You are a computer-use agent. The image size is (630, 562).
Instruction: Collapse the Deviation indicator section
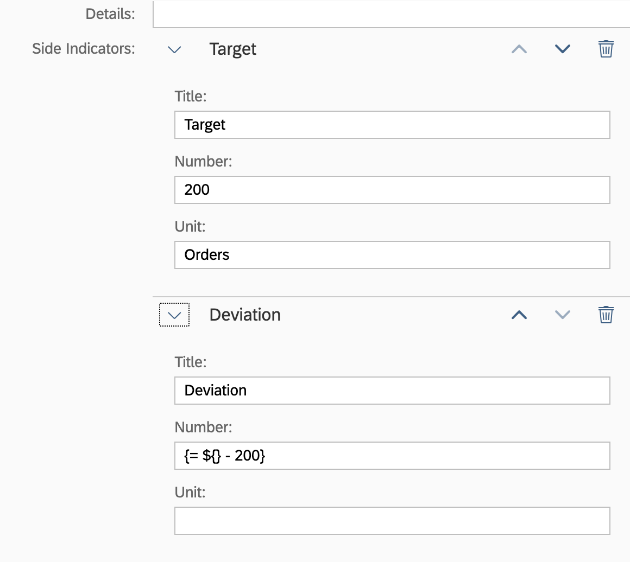(x=174, y=314)
